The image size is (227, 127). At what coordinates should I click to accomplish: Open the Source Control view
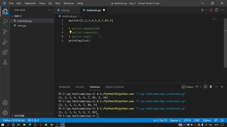(5, 31)
